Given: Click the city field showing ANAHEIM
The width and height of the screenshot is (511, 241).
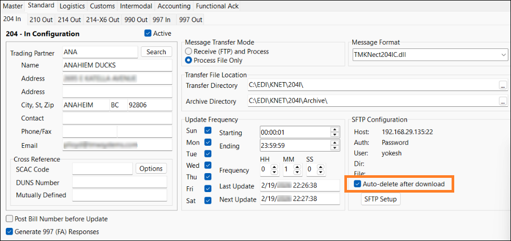Looking at the screenshot, I should pyautogui.click(x=86, y=105).
